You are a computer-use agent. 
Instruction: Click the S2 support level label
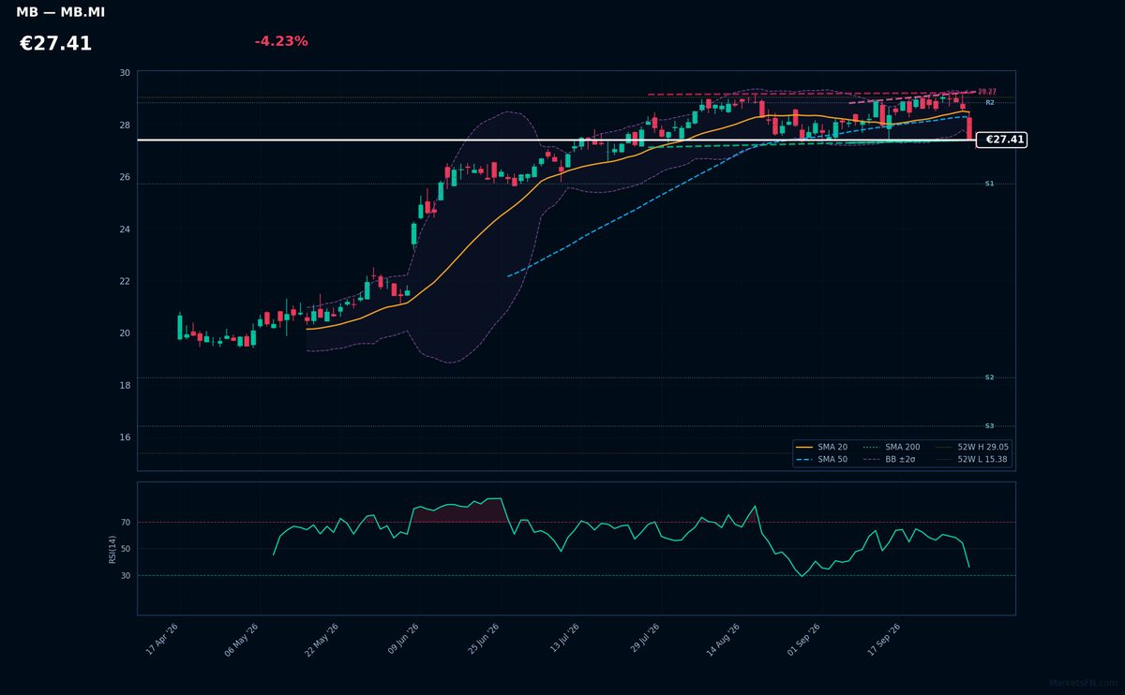989,377
